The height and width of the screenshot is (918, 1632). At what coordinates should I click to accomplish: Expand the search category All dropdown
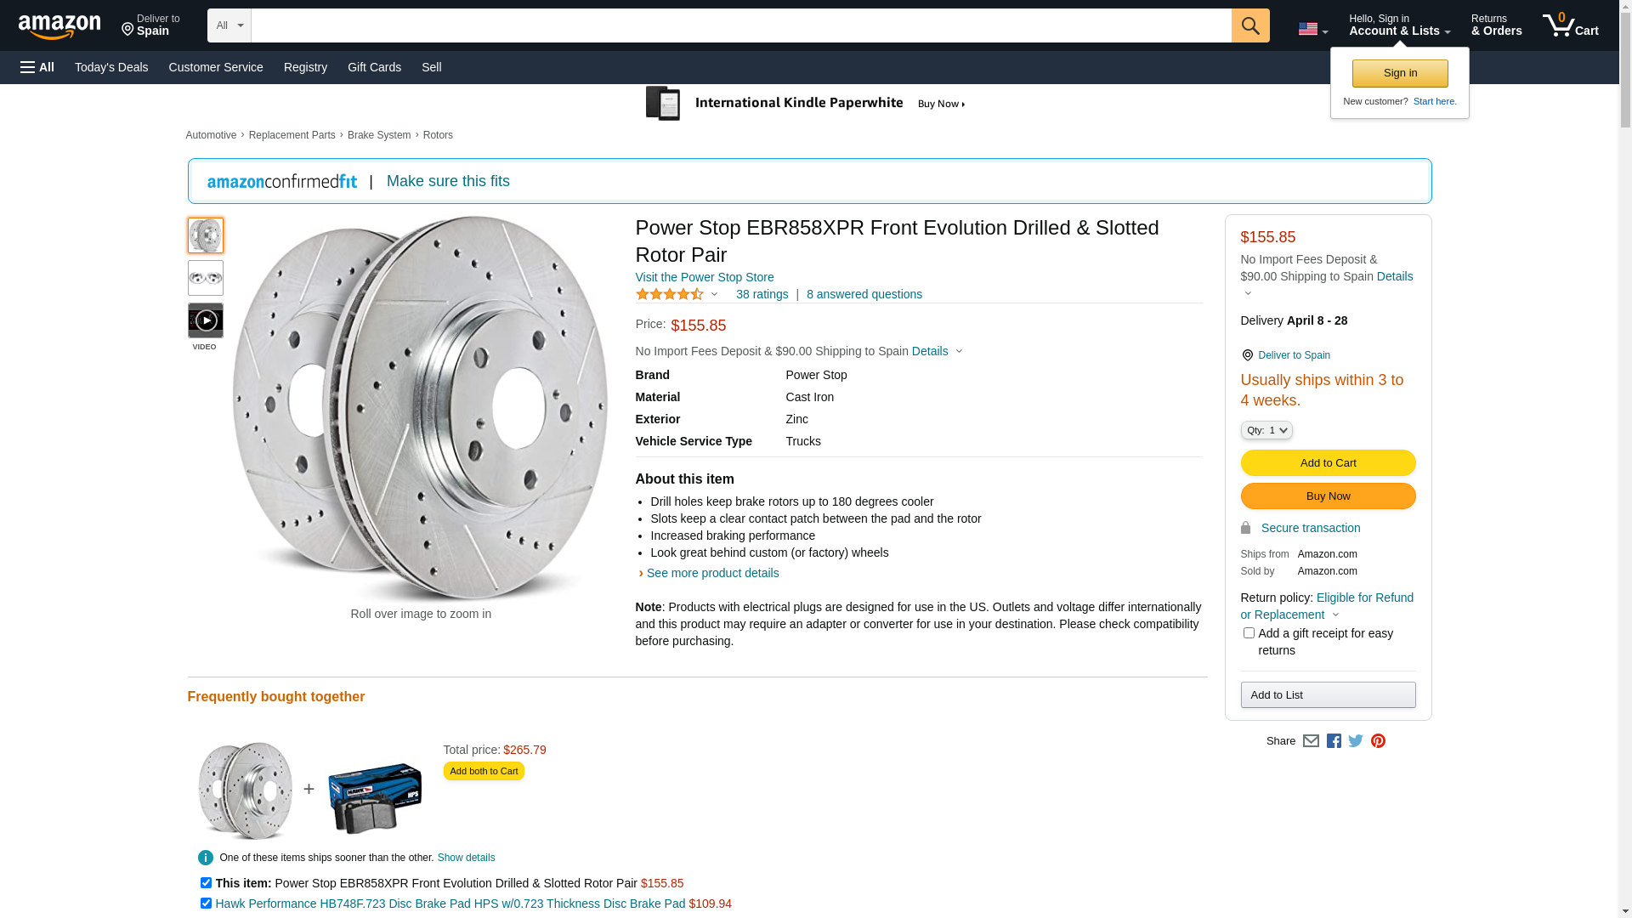coord(229,25)
